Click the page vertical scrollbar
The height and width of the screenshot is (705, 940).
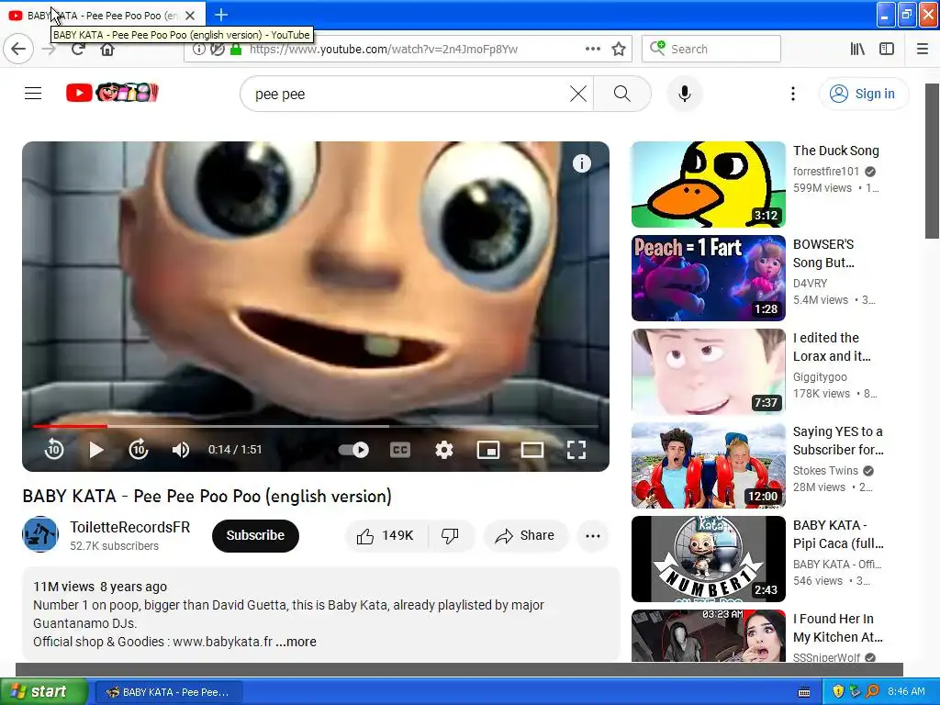932,161
